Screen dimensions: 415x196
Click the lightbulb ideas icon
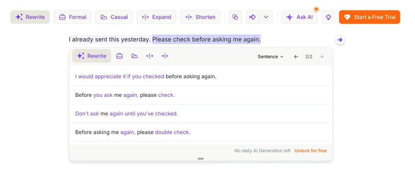click(x=329, y=17)
